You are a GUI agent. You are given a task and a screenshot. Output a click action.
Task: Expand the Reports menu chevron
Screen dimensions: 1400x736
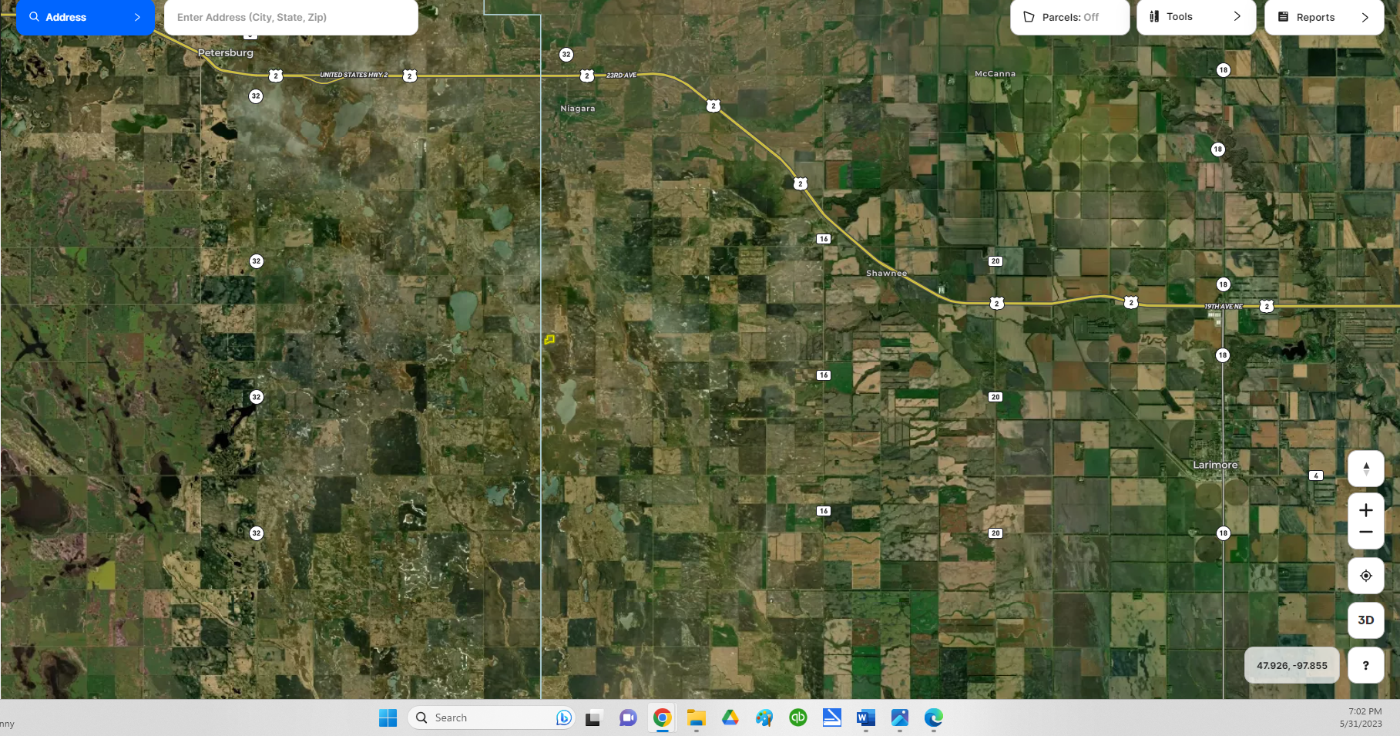tap(1365, 17)
